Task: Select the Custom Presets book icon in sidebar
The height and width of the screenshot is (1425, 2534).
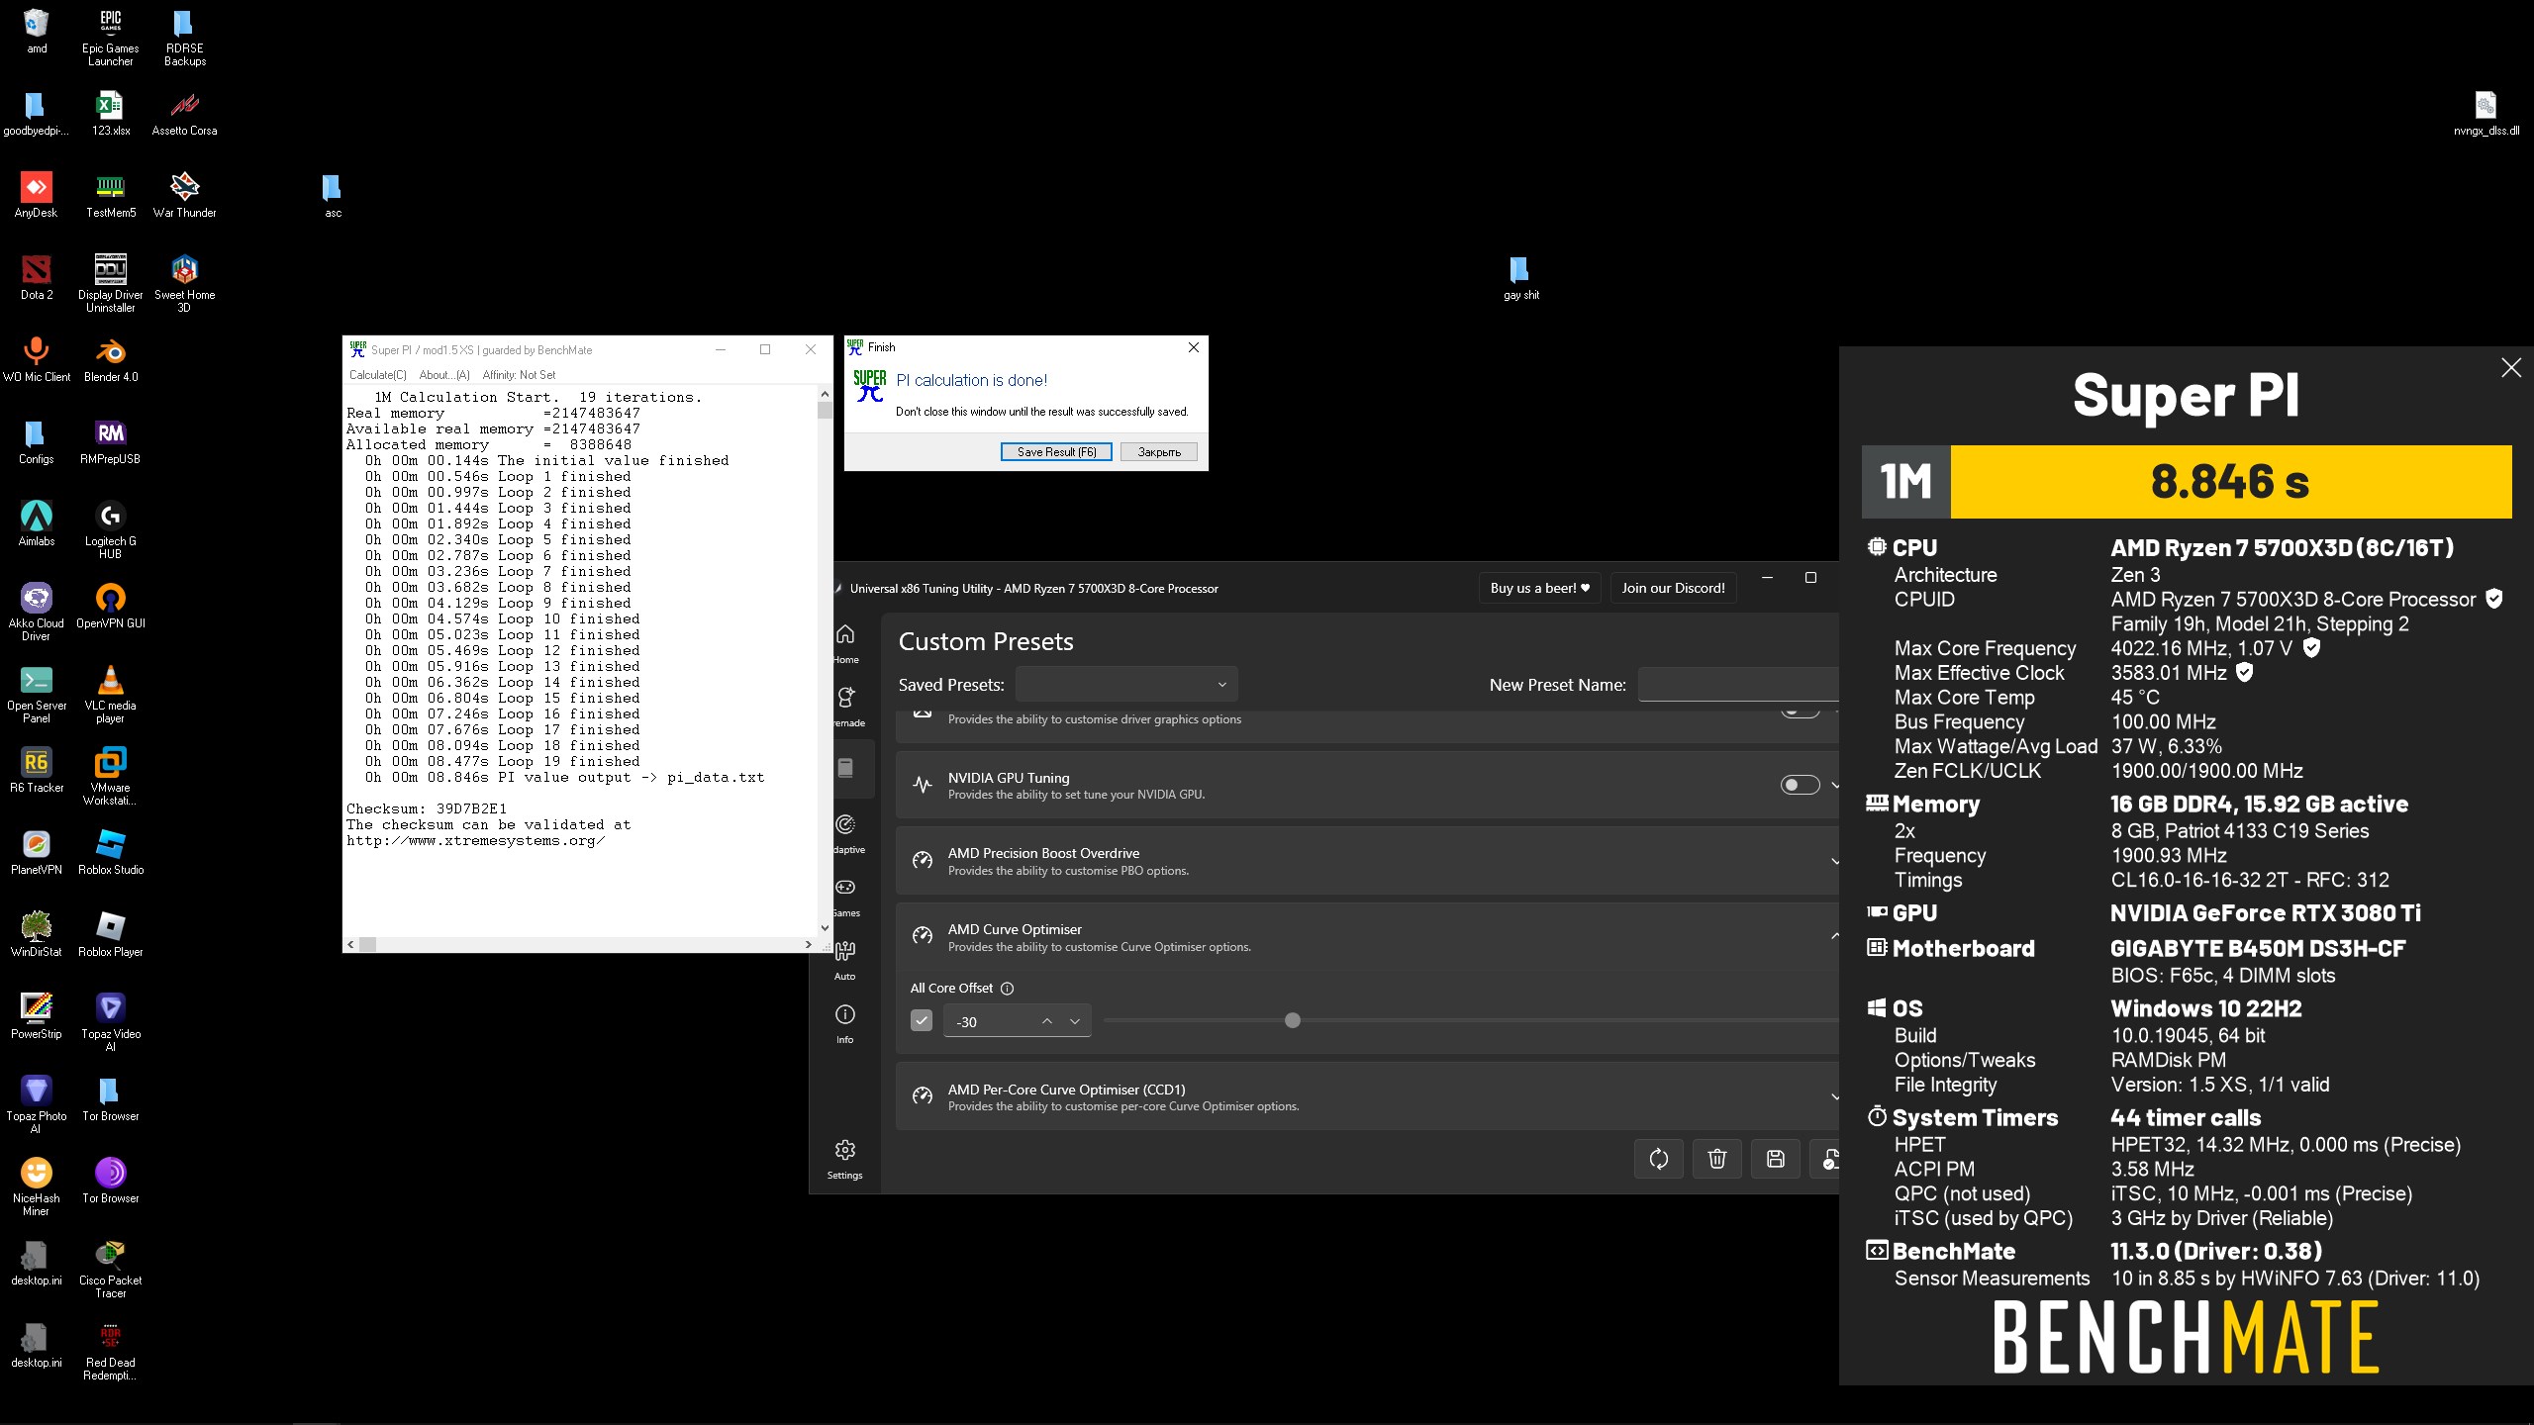Action: point(845,768)
